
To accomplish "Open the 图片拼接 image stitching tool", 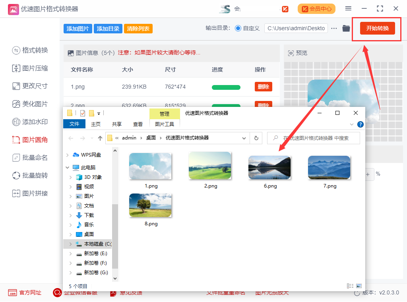I will [30, 193].
